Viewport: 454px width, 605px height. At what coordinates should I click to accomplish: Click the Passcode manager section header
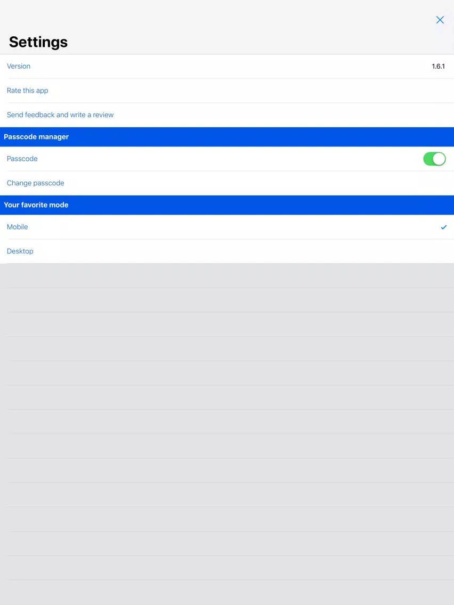pyautogui.click(x=227, y=137)
